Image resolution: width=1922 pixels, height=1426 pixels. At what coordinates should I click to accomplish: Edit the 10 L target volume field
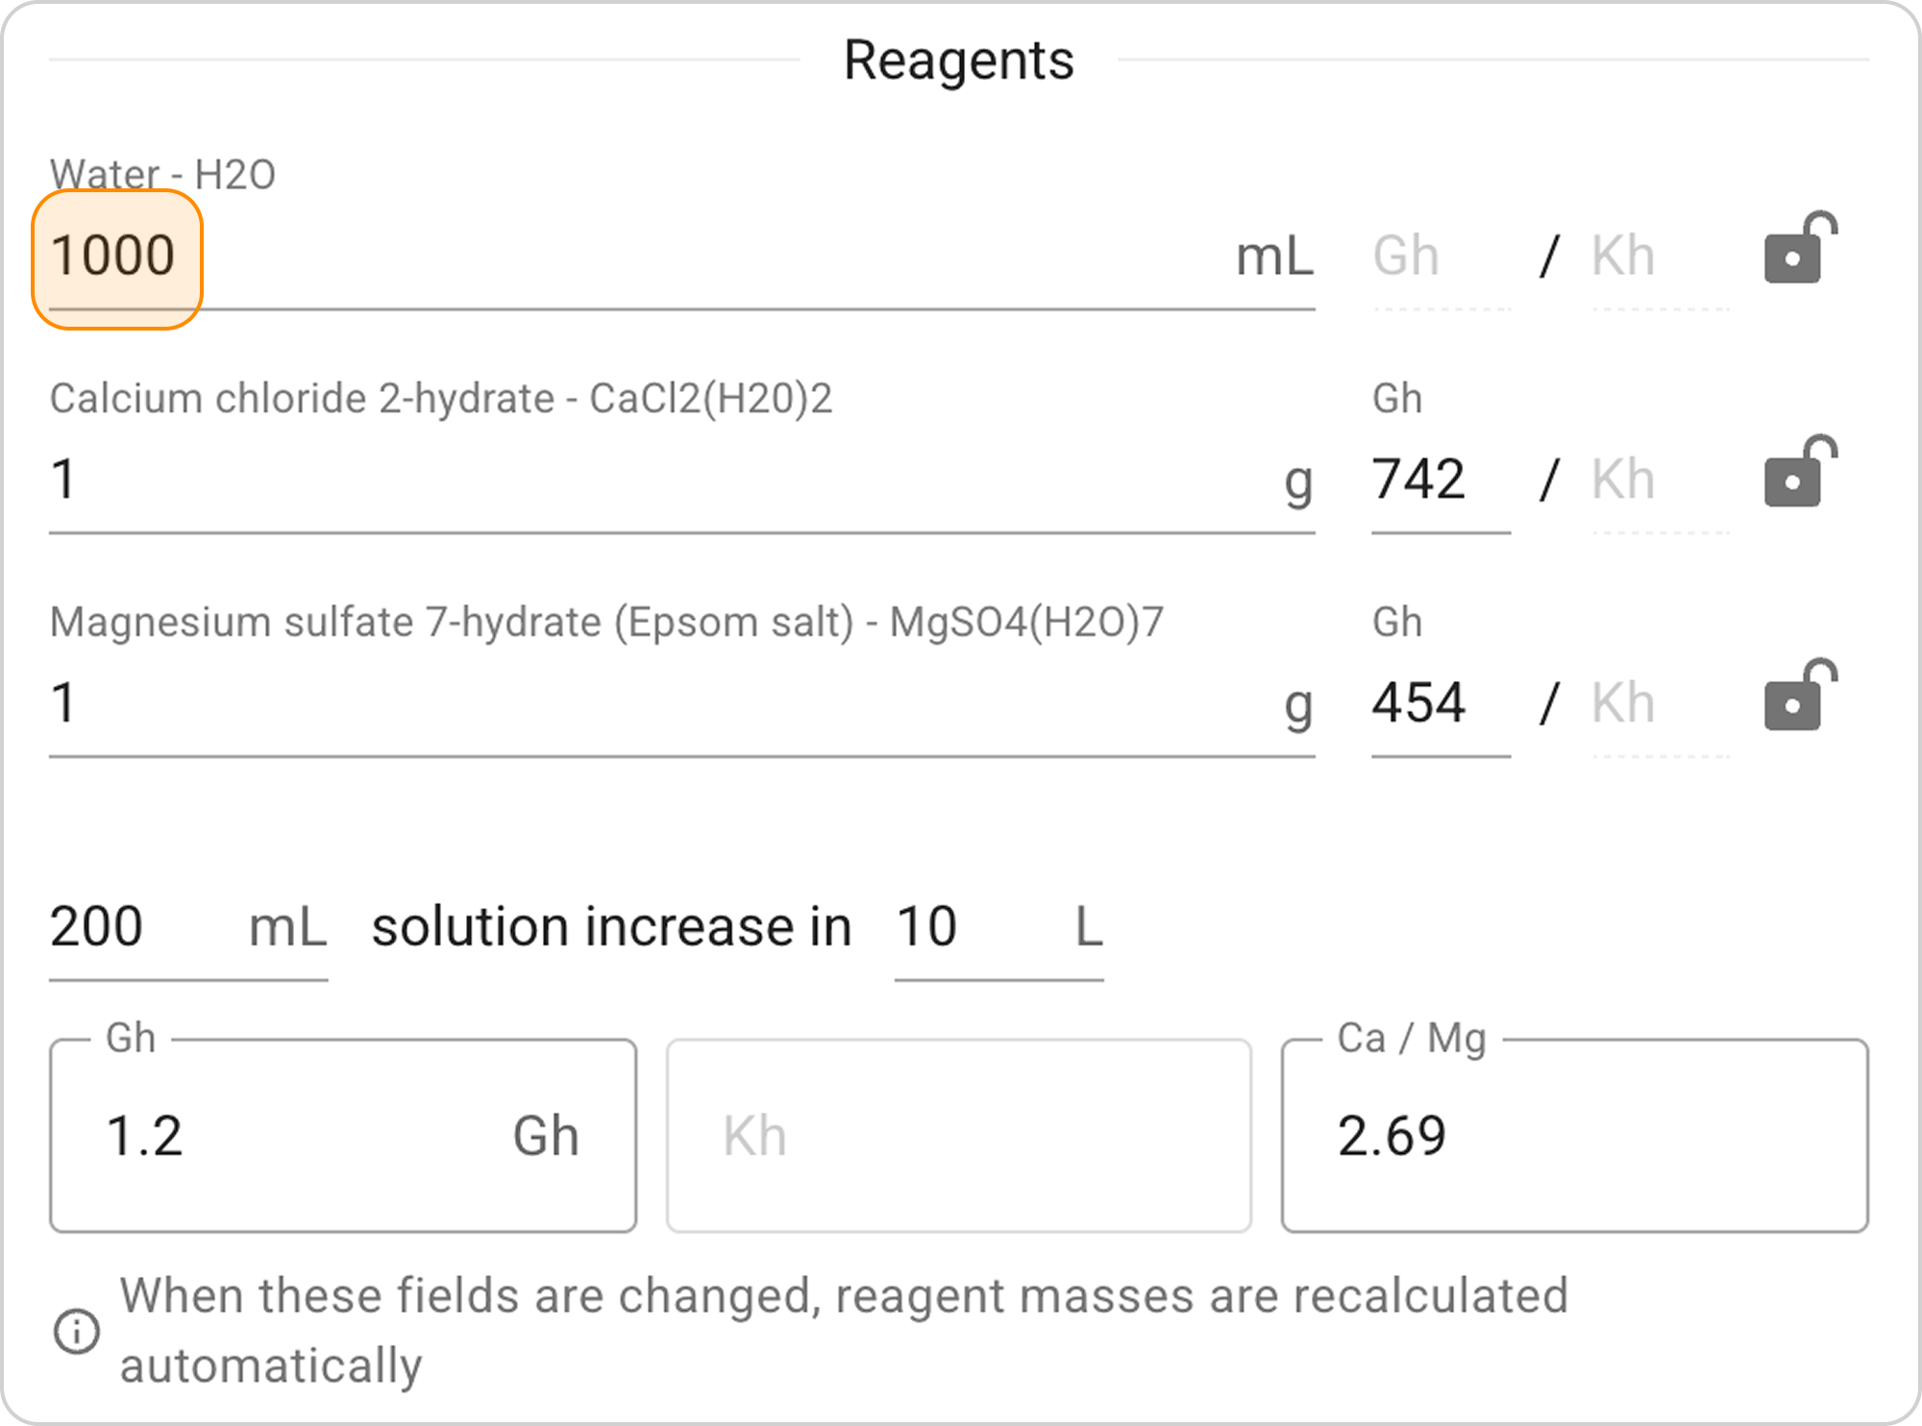[x=971, y=928]
